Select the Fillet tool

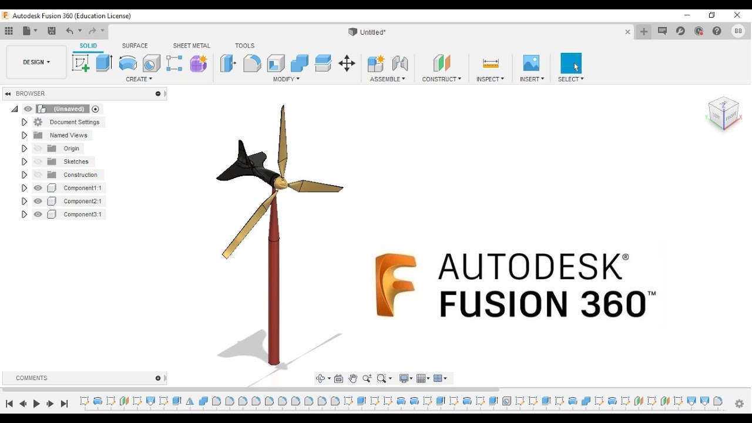click(252, 63)
